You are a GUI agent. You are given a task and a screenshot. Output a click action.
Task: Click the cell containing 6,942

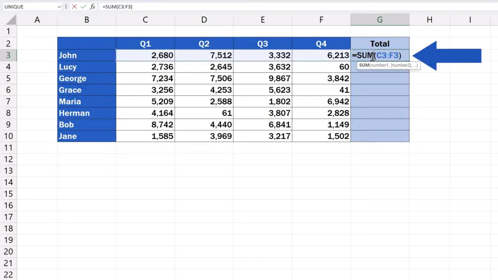pyautogui.click(x=321, y=102)
